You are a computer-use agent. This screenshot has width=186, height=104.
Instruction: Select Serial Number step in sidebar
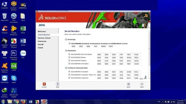tap(44, 35)
